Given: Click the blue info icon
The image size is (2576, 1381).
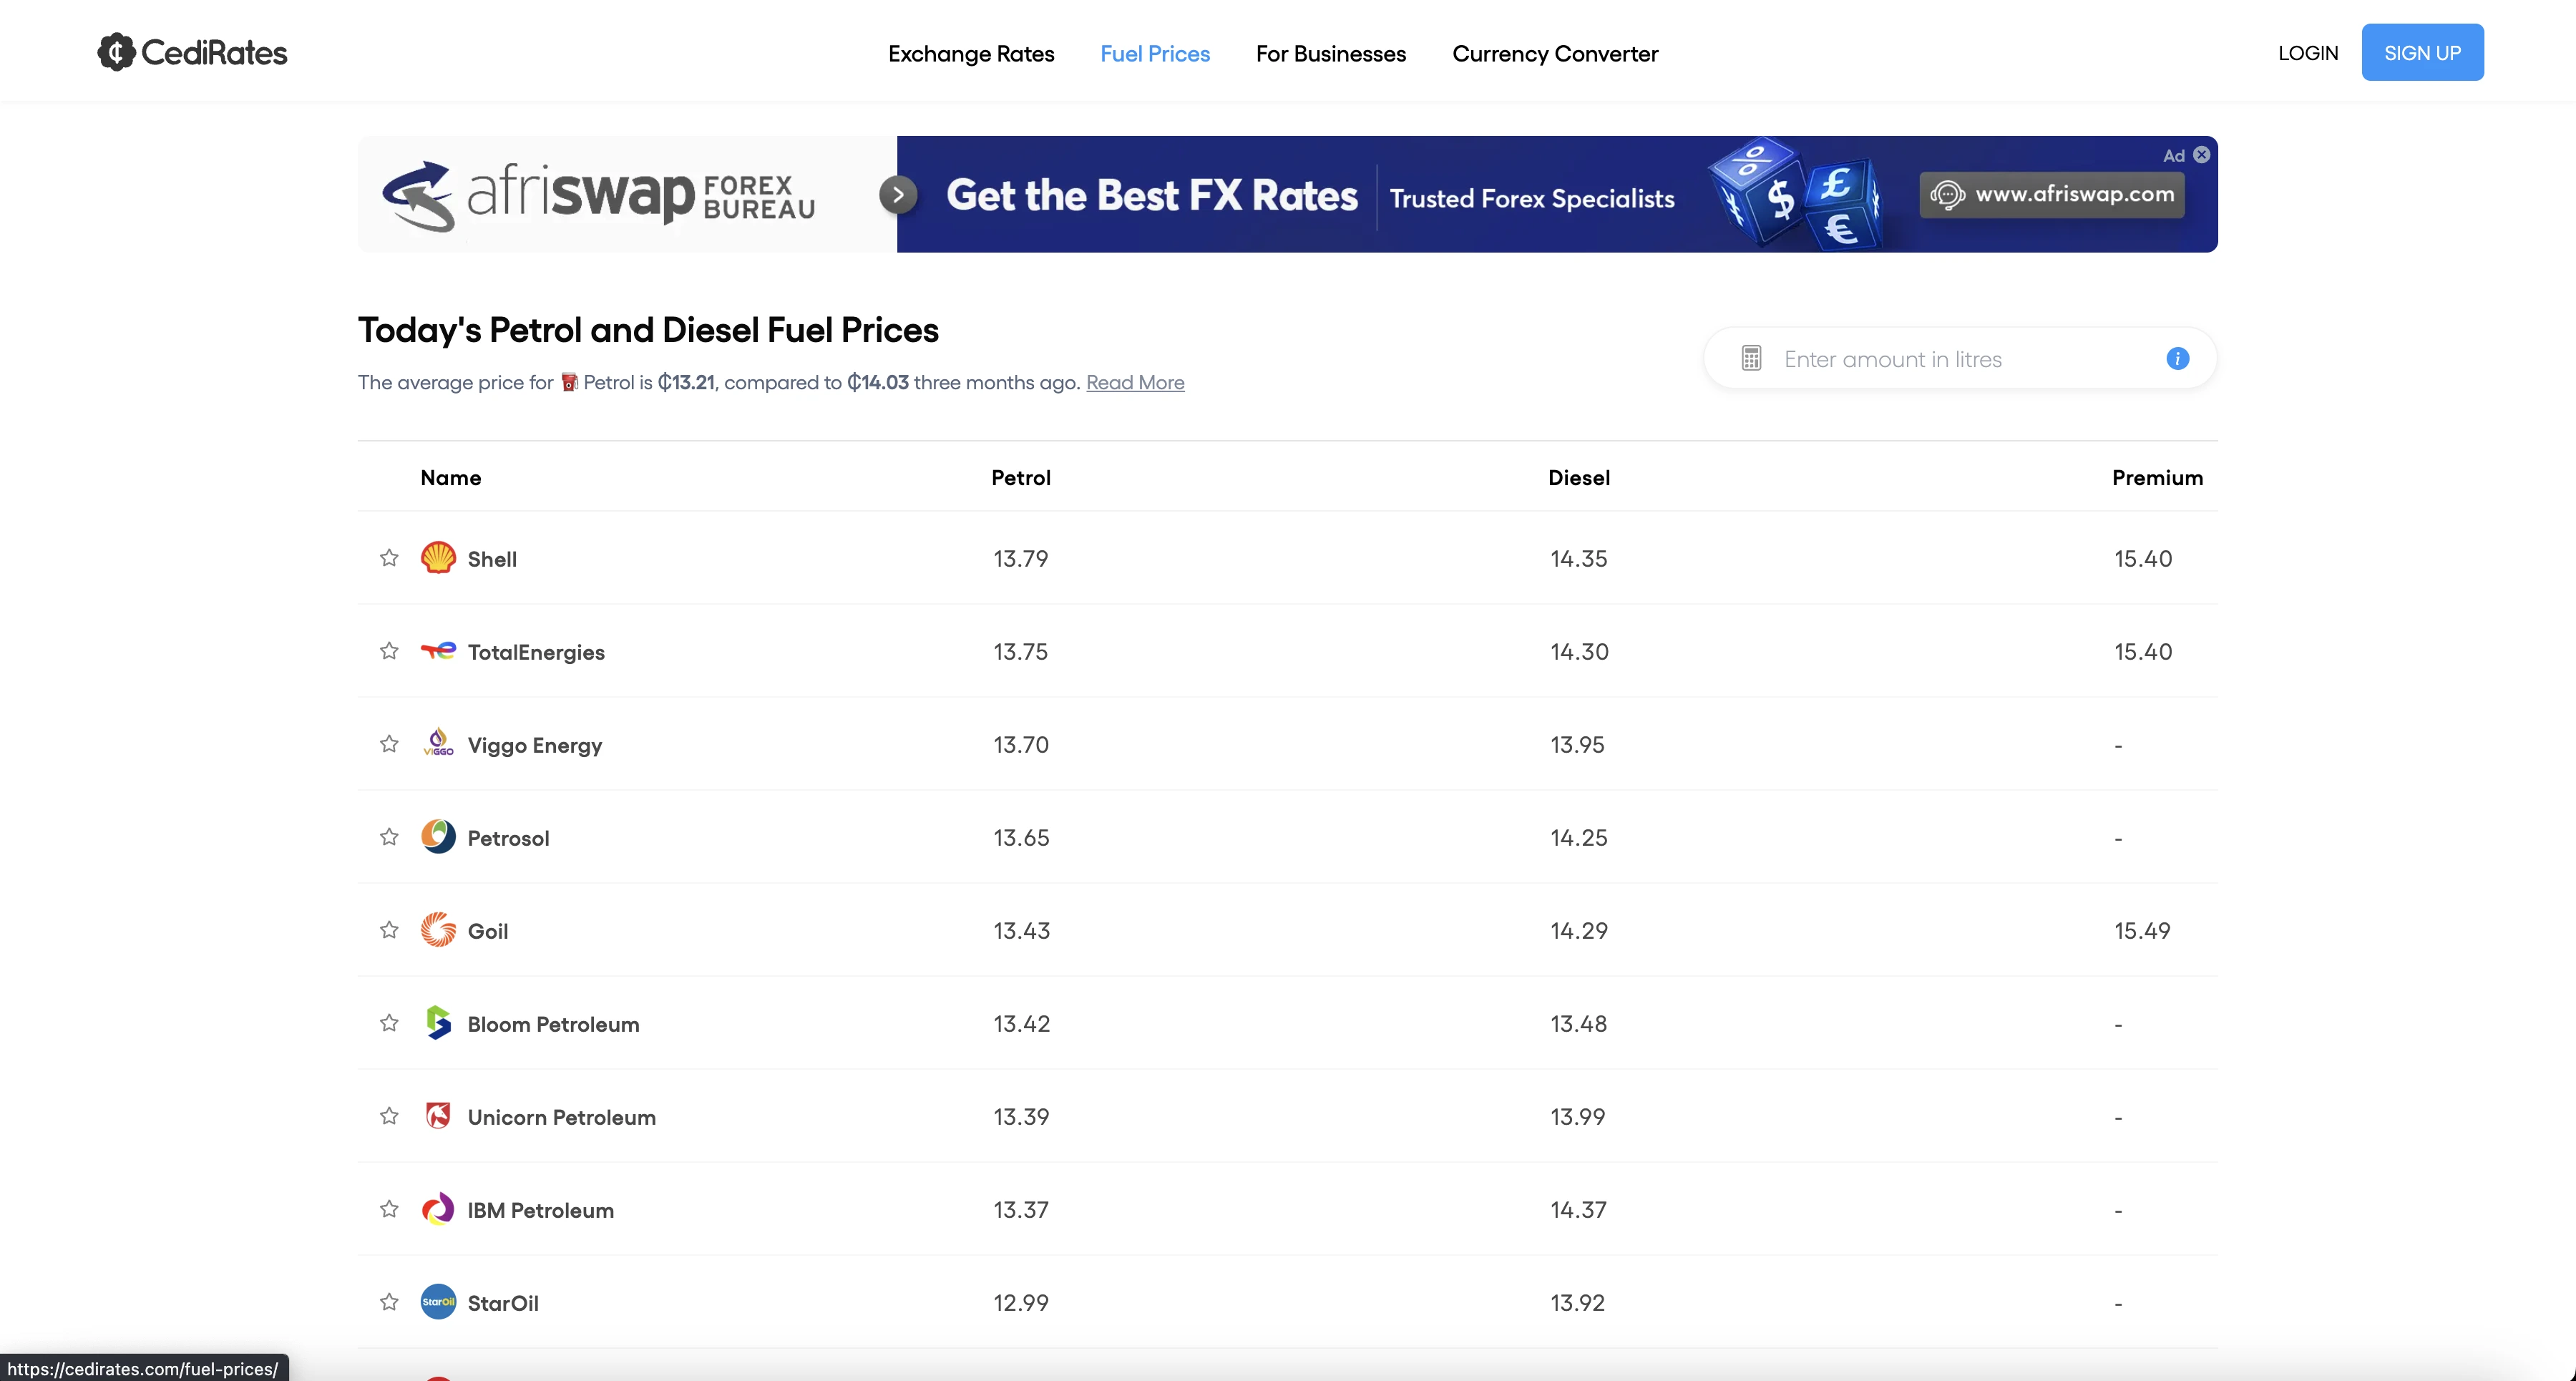Looking at the screenshot, I should [x=2178, y=358].
